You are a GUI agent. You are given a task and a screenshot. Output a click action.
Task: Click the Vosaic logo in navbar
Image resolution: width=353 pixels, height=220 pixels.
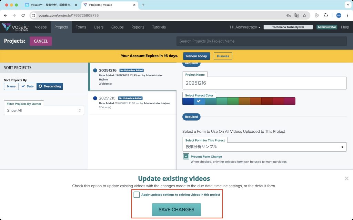click(x=16, y=27)
